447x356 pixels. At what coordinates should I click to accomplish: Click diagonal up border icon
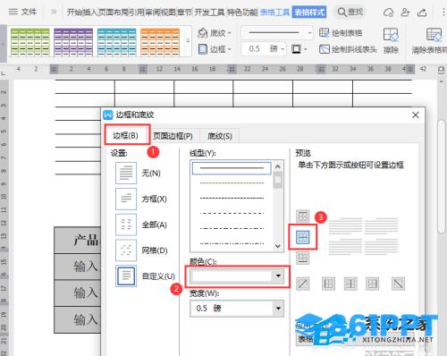coord(302,284)
